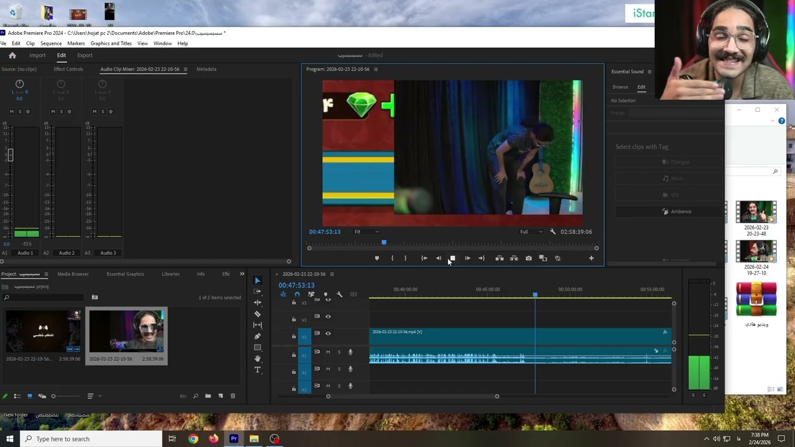
Task: Click the Ambience audio type button
Action: (x=676, y=212)
